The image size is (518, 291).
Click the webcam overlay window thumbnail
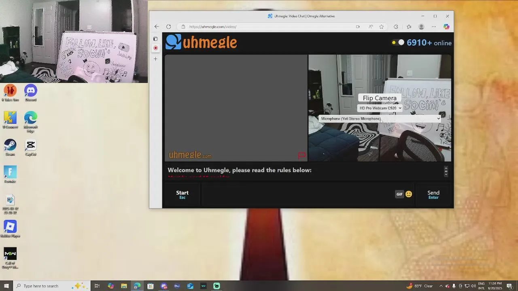point(74,41)
